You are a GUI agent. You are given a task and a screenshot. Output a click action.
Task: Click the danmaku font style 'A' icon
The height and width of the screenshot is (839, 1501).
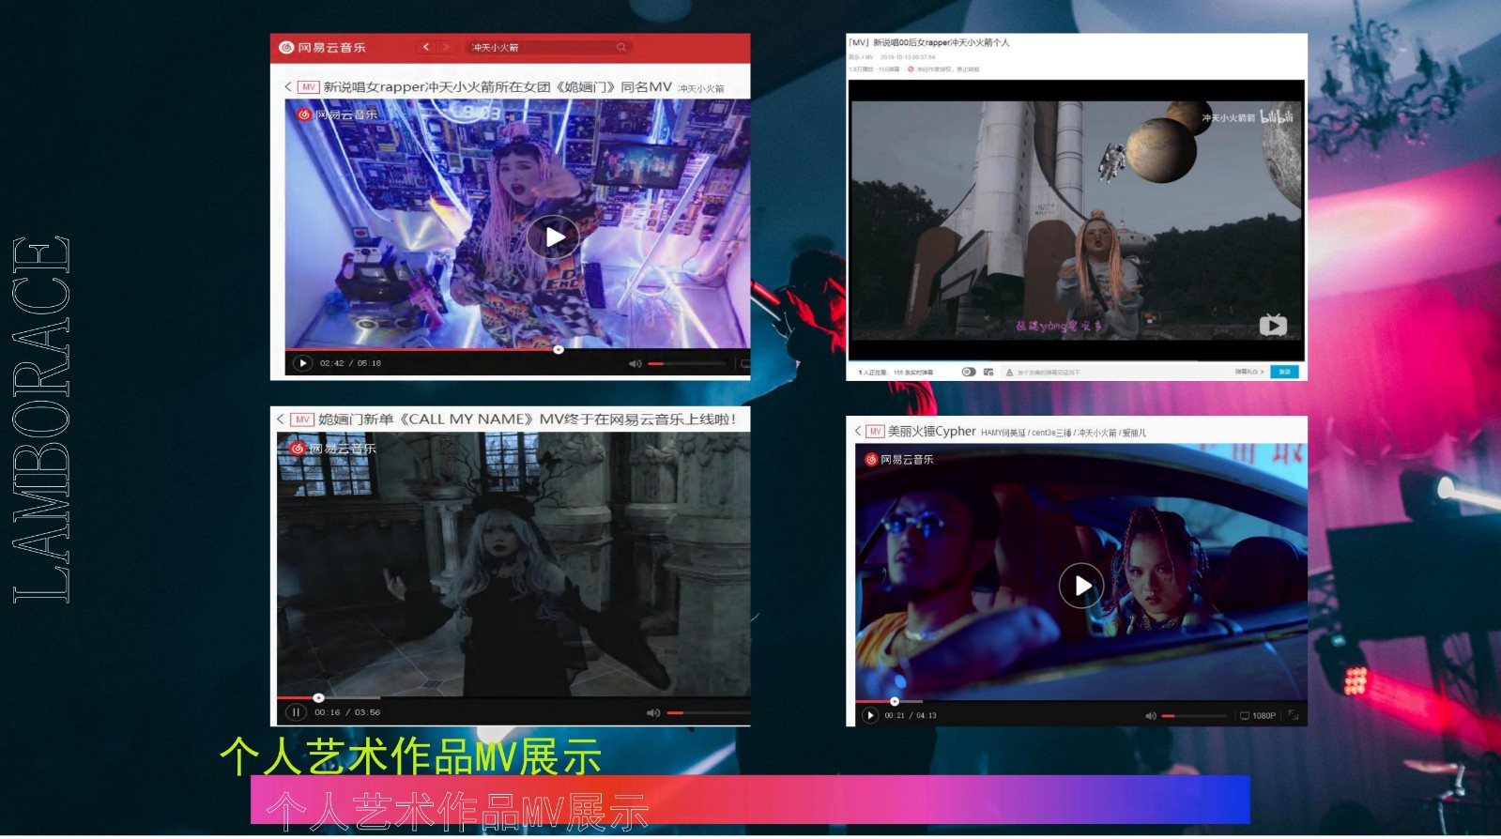click(1010, 373)
